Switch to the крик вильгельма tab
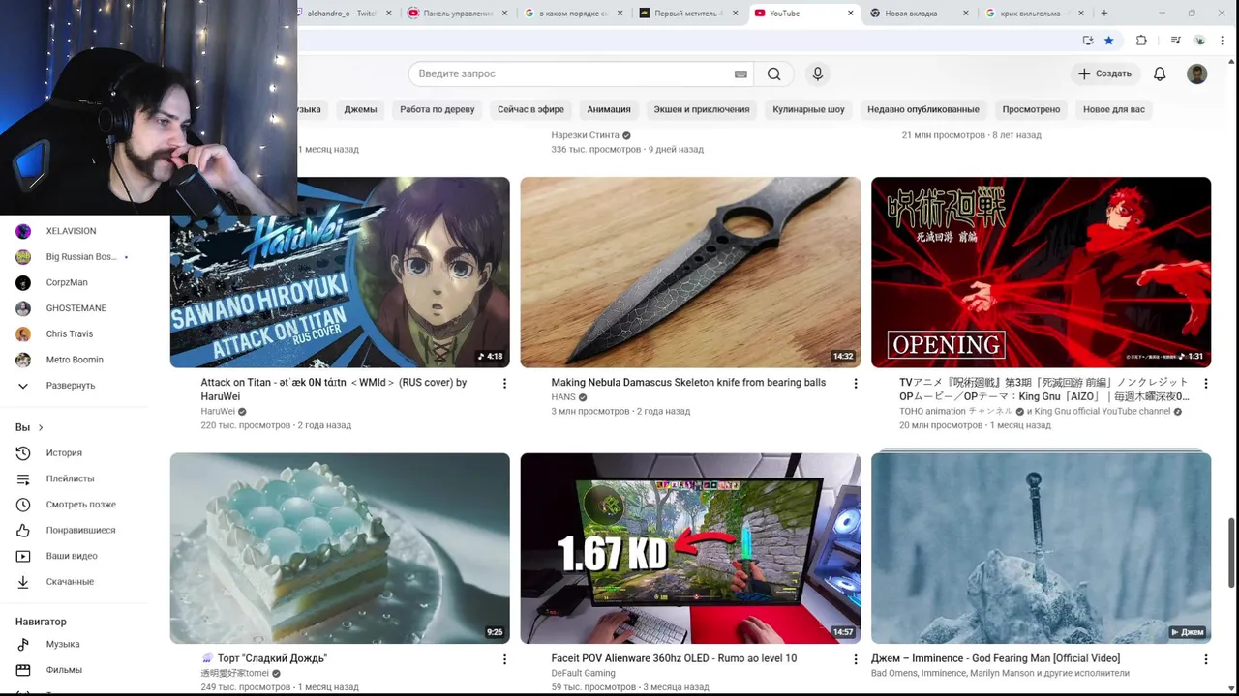 (1033, 14)
